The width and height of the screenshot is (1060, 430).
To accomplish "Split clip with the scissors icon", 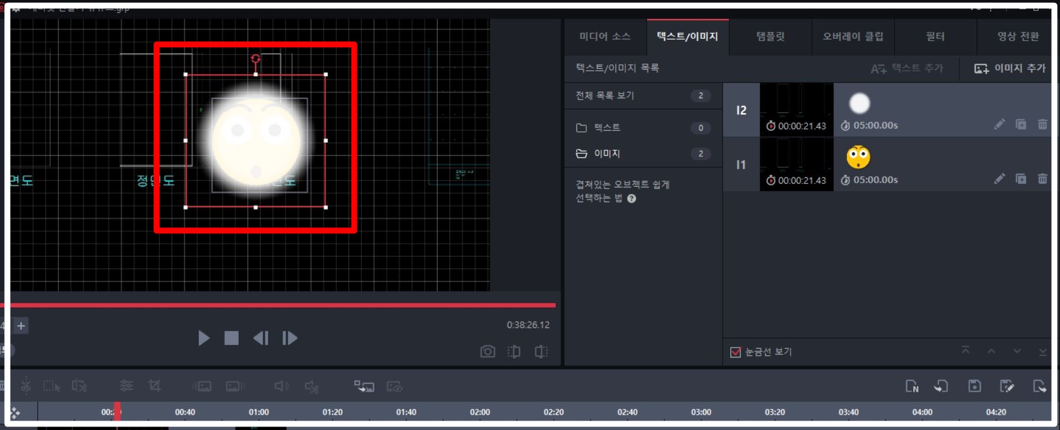I will (x=26, y=386).
